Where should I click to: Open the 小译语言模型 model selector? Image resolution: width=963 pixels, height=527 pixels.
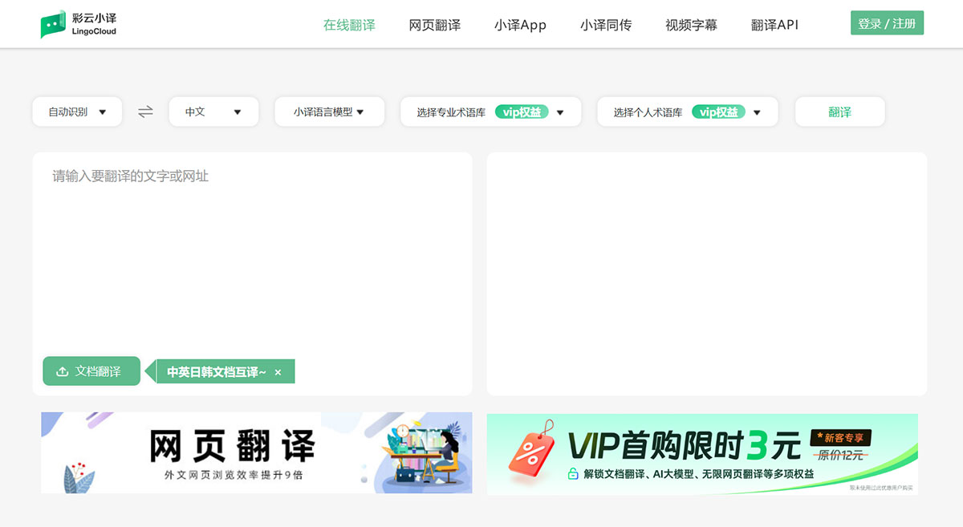329,111
